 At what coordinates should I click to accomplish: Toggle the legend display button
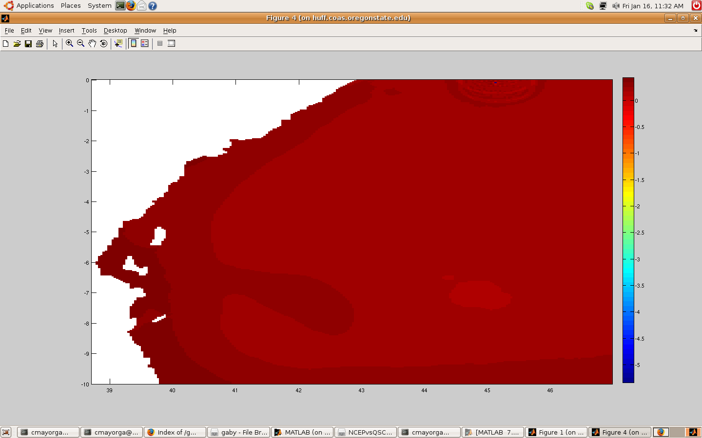coord(145,44)
